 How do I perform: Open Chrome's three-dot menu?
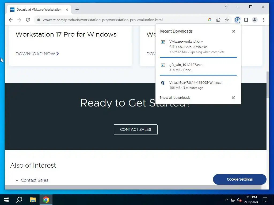click(263, 20)
